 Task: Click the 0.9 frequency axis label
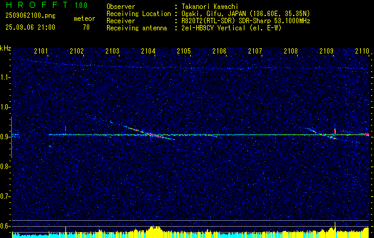(x=5, y=137)
